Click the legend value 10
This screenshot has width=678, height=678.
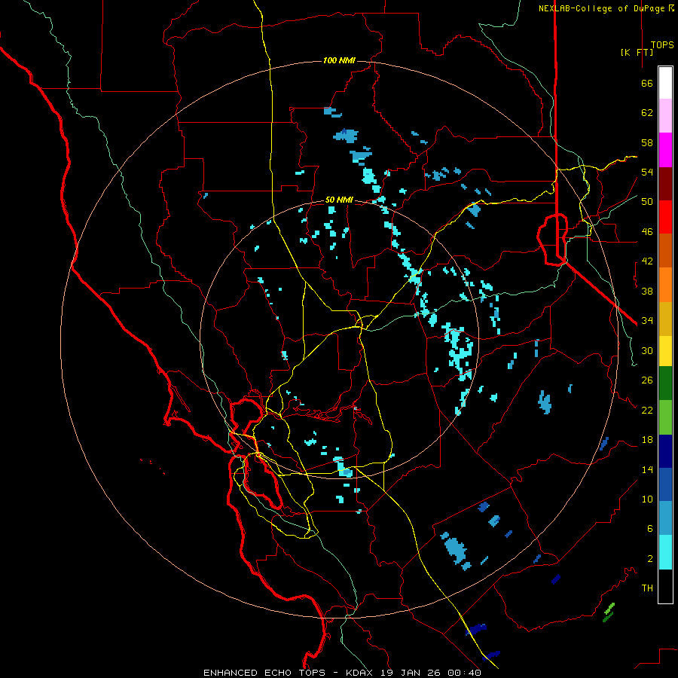tap(647, 499)
